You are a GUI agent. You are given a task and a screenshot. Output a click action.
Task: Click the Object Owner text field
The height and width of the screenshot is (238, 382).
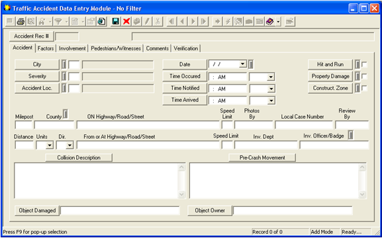coord(293,210)
